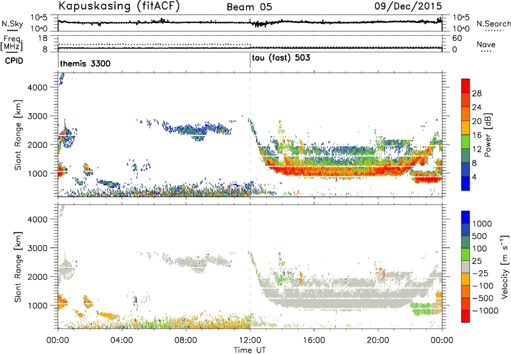The width and height of the screenshot is (511, 354).
Task: Click time axis label '16:00'
Action: 314,341
